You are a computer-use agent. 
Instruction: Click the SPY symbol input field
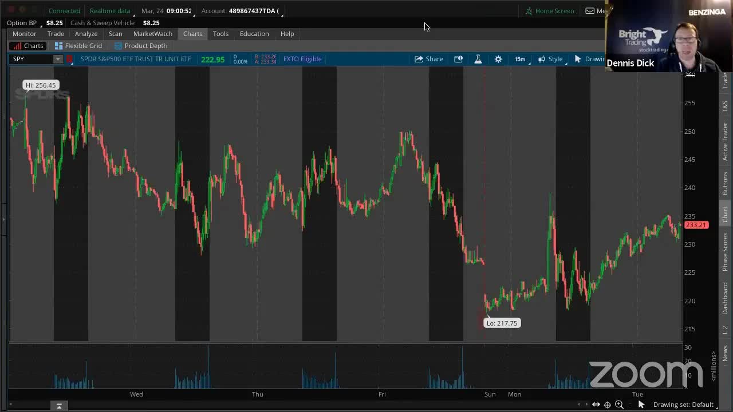click(x=31, y=59)
